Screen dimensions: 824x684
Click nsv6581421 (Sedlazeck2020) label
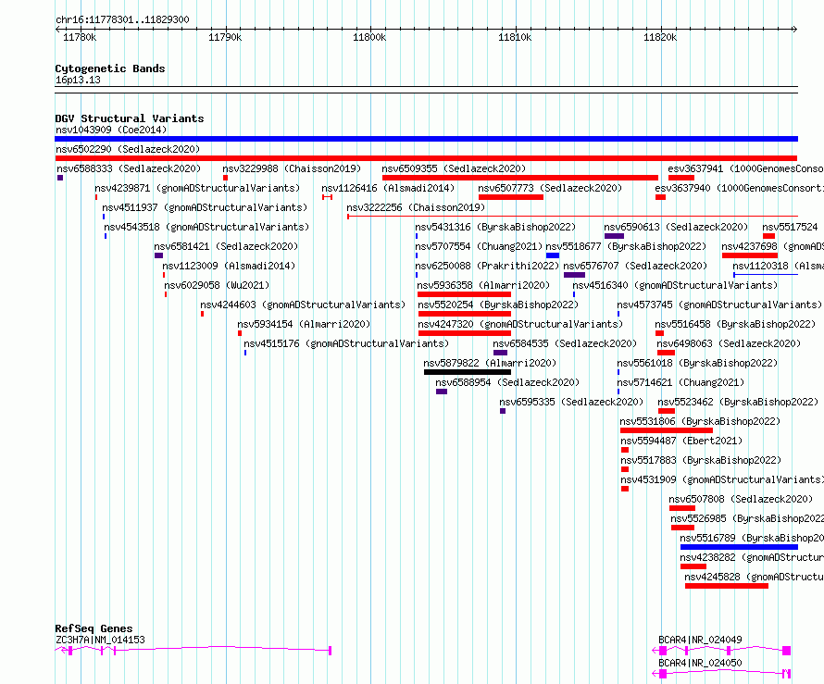click(x=226, y=246)
